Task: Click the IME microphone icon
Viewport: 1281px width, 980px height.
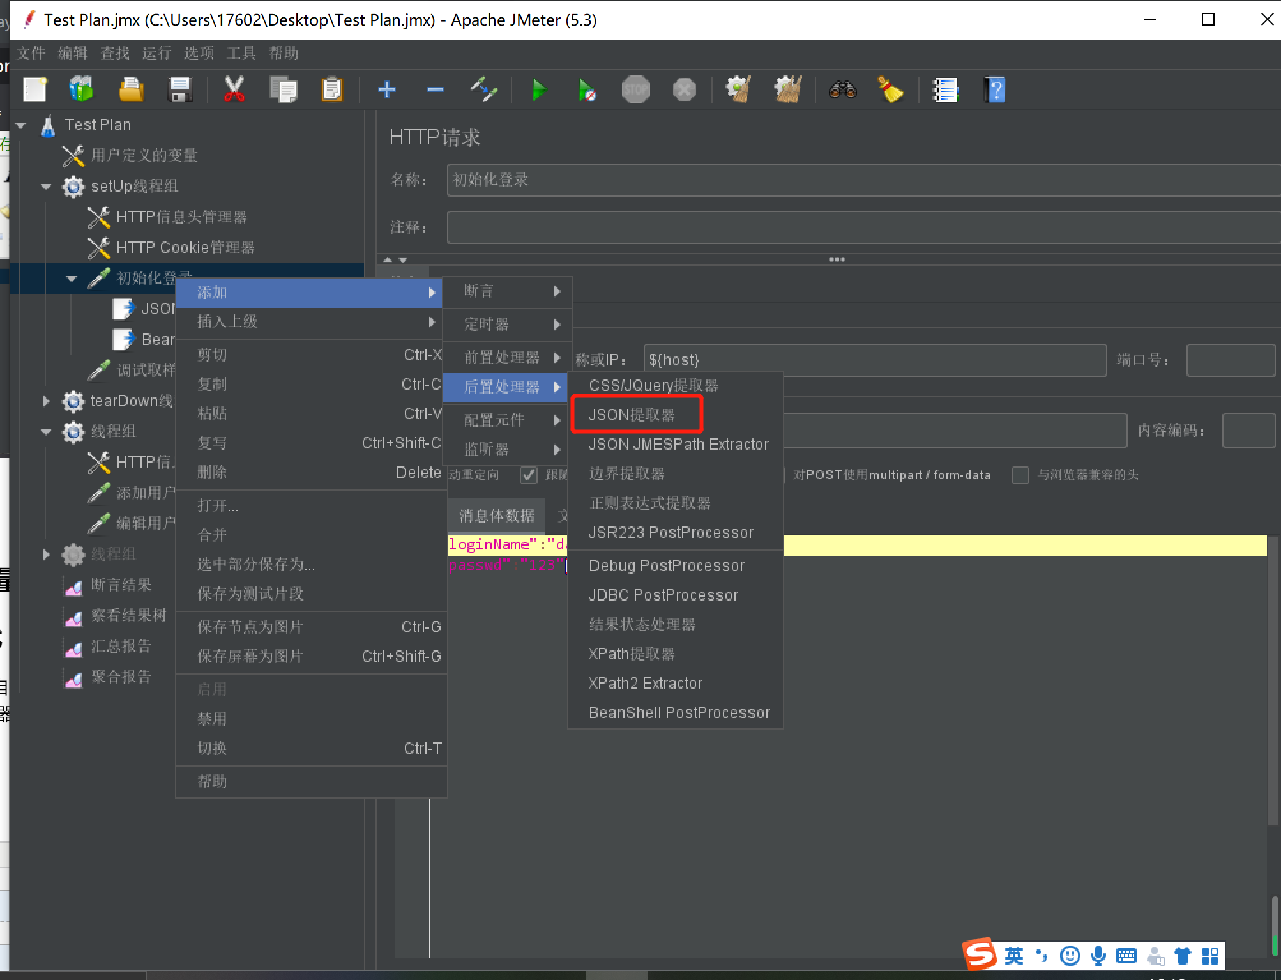Action: 1098,956
